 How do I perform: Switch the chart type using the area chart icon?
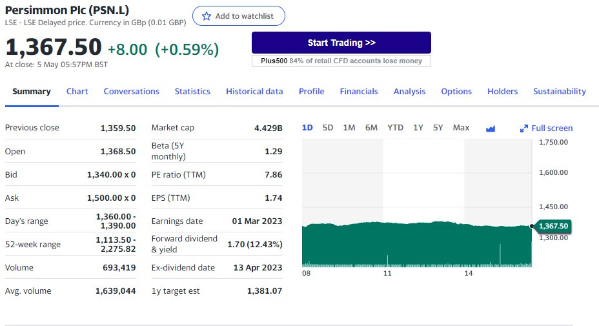point(491,128)
